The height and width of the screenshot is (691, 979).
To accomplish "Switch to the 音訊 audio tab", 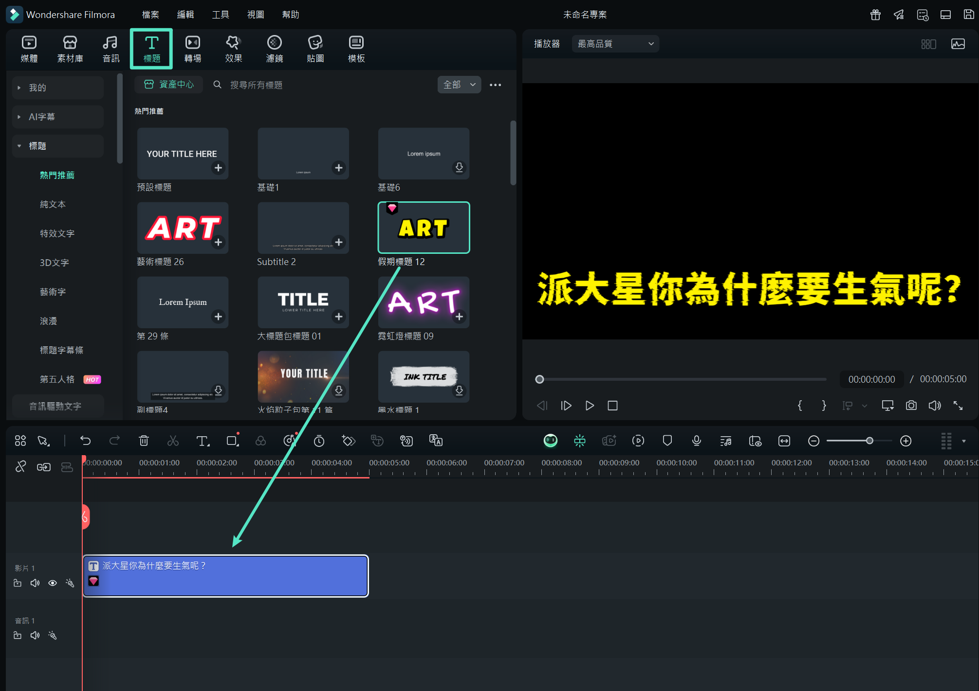I will point(111,49).
